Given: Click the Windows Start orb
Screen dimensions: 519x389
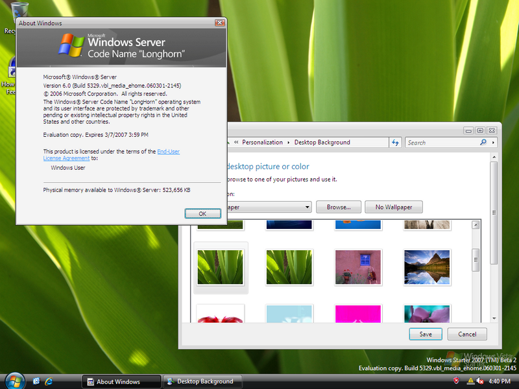Looking at the screenshot, I should [14, 381].
